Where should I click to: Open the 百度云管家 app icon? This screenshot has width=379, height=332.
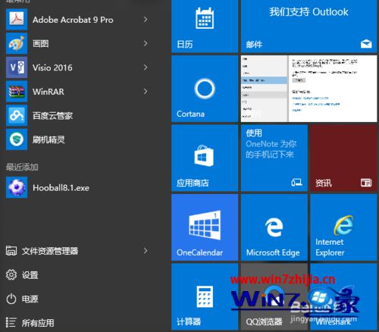pyautogui.click(x=17, y=115)
